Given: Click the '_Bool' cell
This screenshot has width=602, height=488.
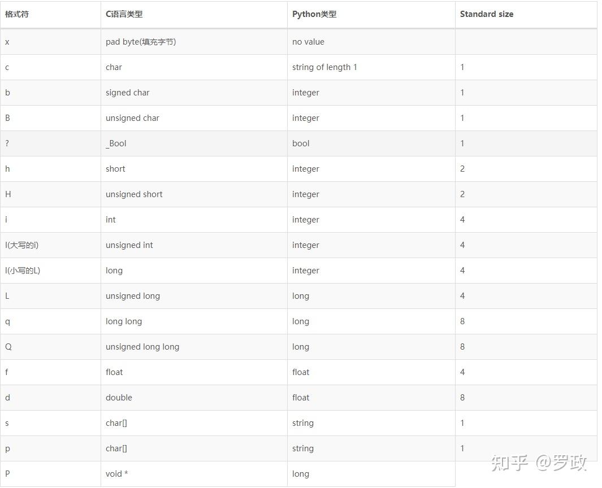Looking at the screenshot, I should pyautogui.click(x=116, y=143).
